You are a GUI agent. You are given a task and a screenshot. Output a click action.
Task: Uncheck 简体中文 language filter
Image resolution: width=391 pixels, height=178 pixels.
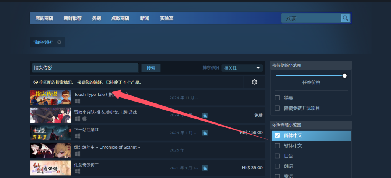coord(277,135)
